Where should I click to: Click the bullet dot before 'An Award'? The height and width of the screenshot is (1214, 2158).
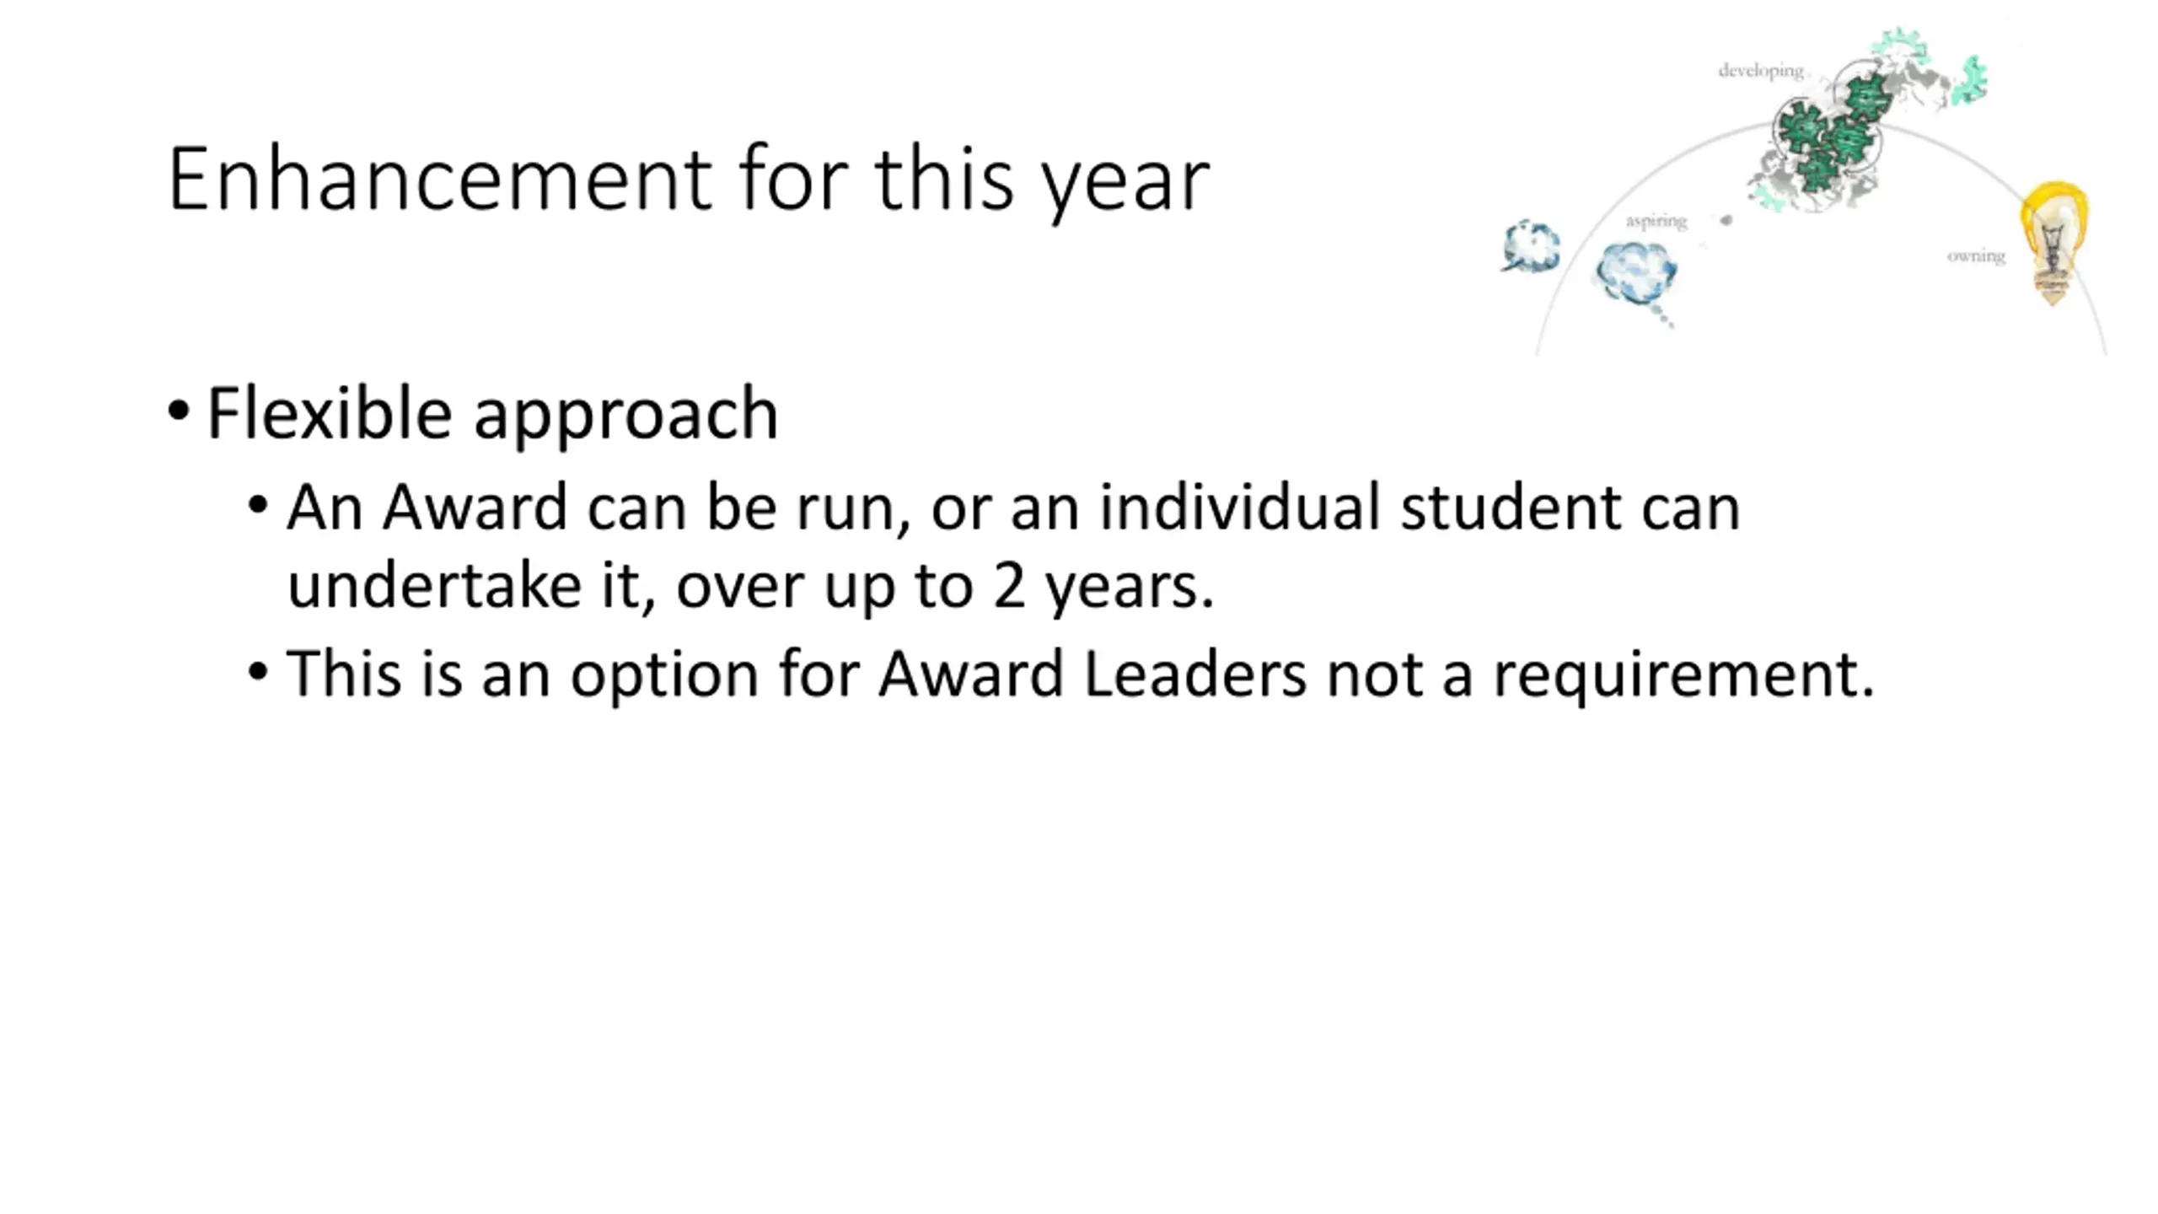pos(258,507)
